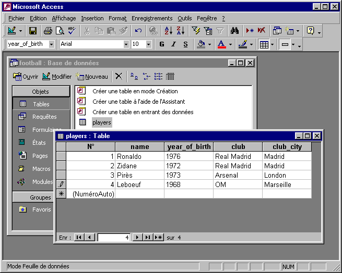The height and width of the screenshot is (273, 342).
Task: Expand the line color dropdown arrow
Action: [x=251, y=44]
